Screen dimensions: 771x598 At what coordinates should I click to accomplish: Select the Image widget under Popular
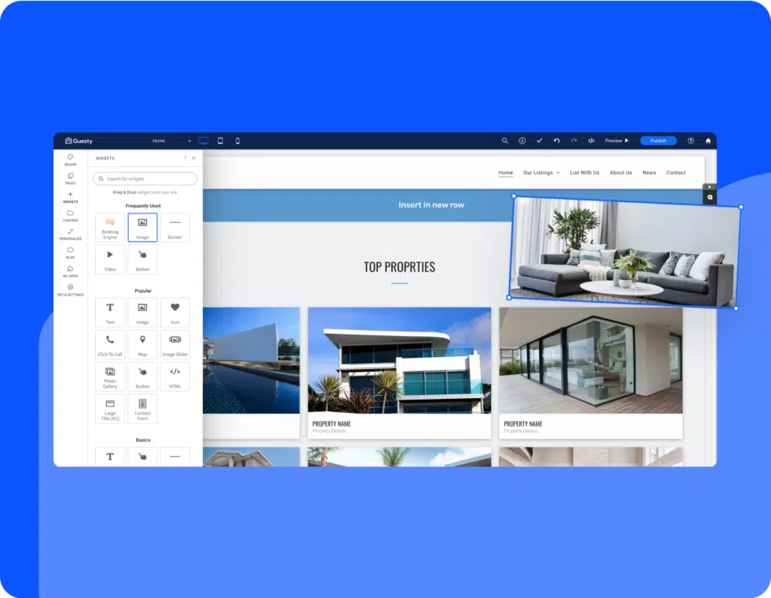pyautogui.click(x=142, y=312)
